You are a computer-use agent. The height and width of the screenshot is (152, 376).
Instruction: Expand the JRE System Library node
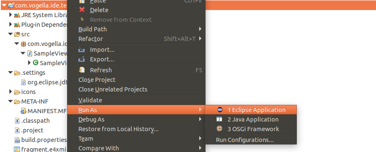[x=10, y=15]
